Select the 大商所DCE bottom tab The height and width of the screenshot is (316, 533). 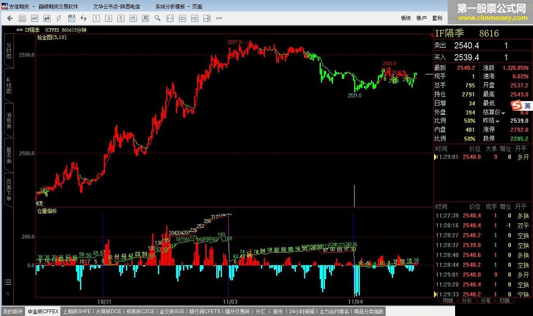(x=109, y=311)
